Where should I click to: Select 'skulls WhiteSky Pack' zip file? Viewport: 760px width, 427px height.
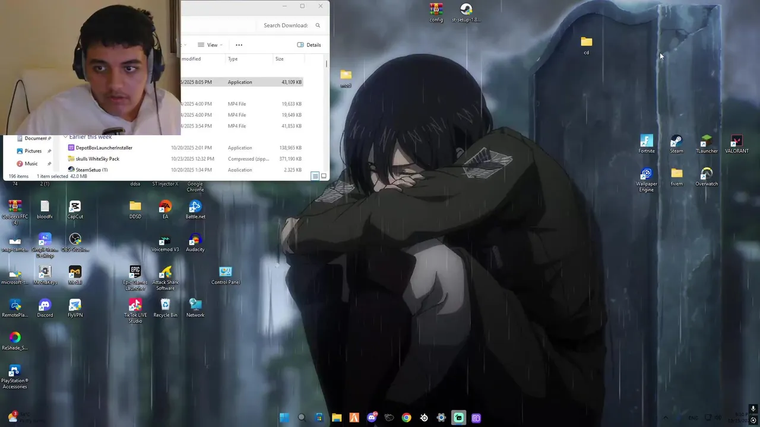click(x=185, y=159)
